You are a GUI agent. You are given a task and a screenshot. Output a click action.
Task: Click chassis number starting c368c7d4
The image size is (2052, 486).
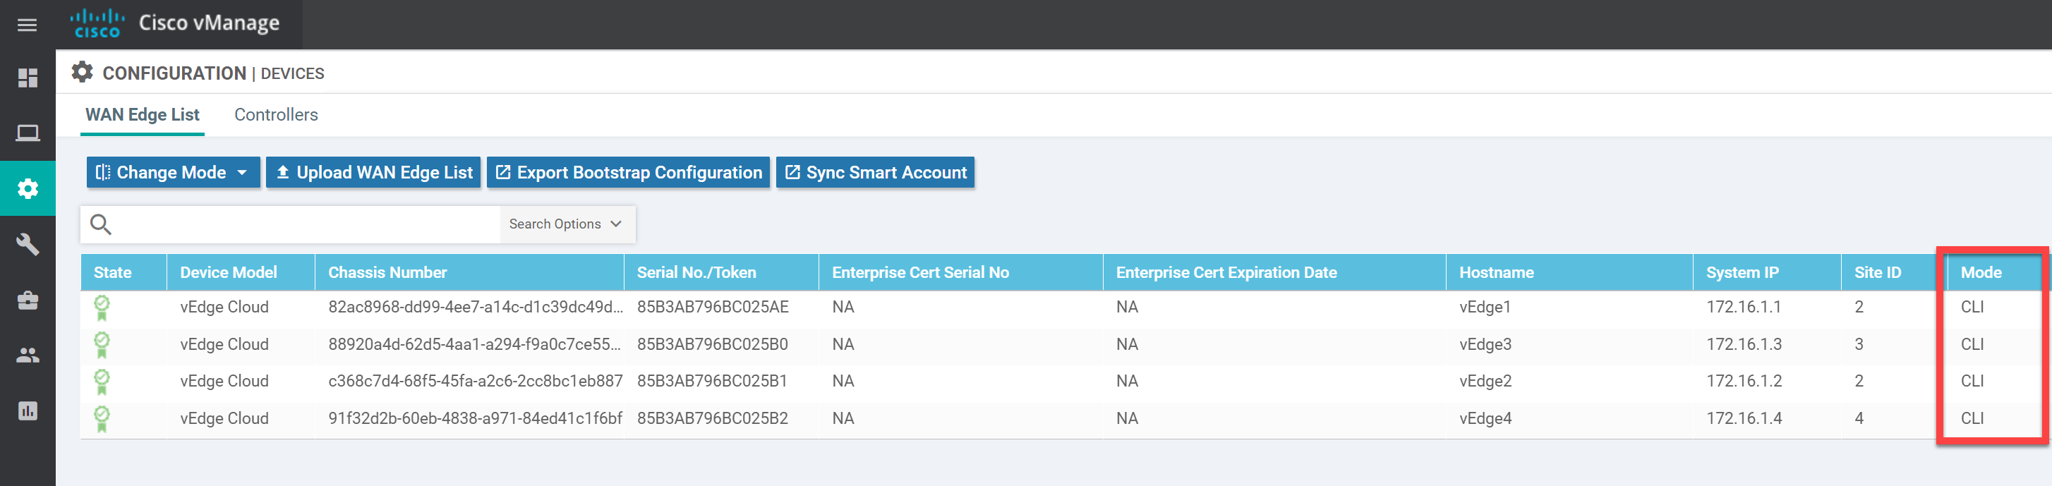click(475, 382)
